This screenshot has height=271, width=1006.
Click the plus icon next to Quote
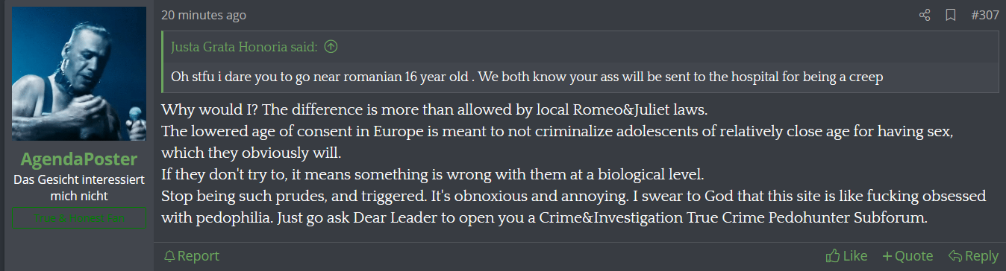pos(887,256)
